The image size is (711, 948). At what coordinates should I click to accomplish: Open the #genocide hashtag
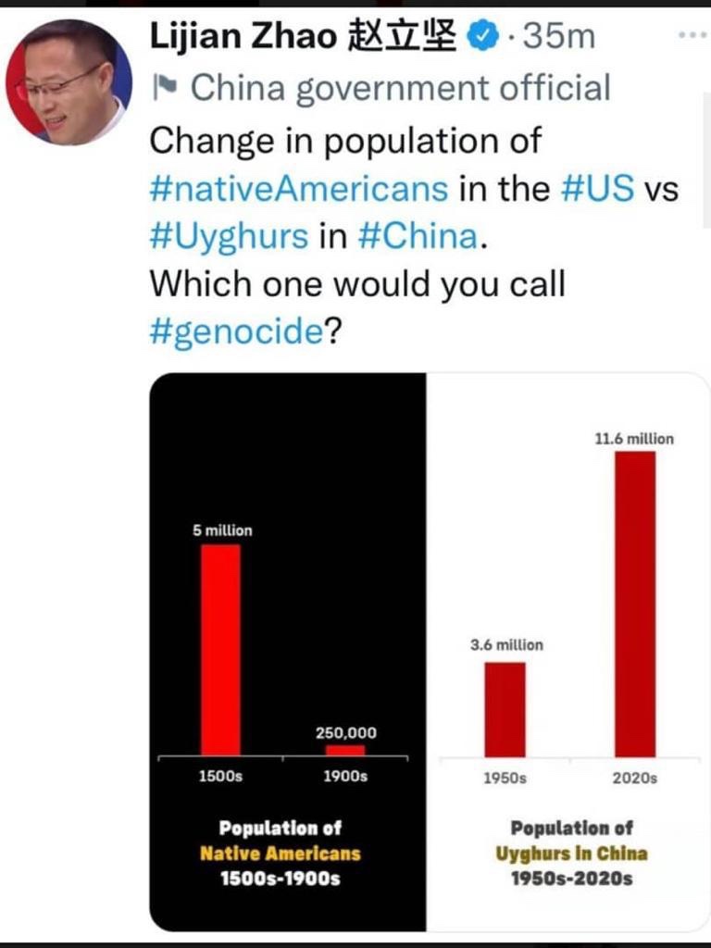(236, 331)
